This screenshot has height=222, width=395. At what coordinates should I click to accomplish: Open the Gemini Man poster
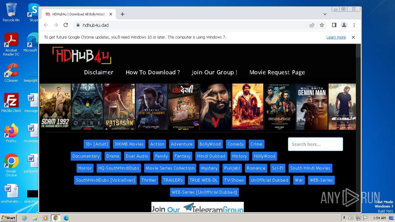click(312, 107)
